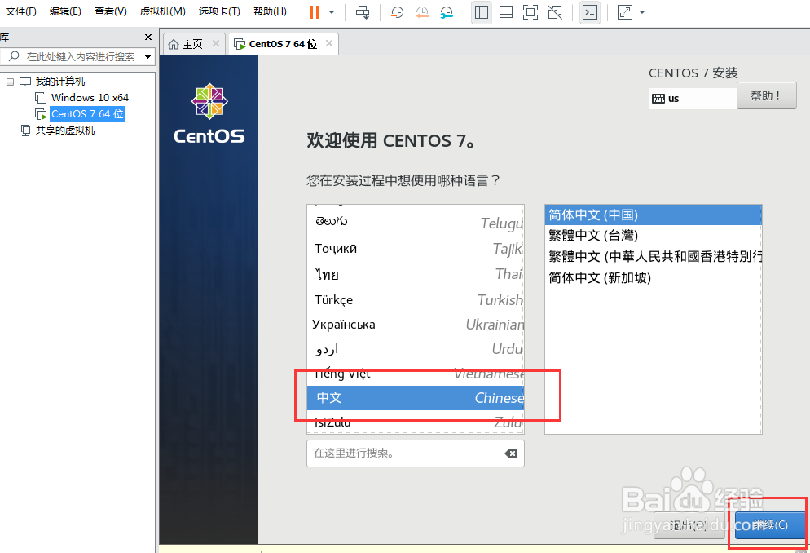The image size is (810, 553).
Task: Open the 编辑(E) menu
Action: pos(66,11)
